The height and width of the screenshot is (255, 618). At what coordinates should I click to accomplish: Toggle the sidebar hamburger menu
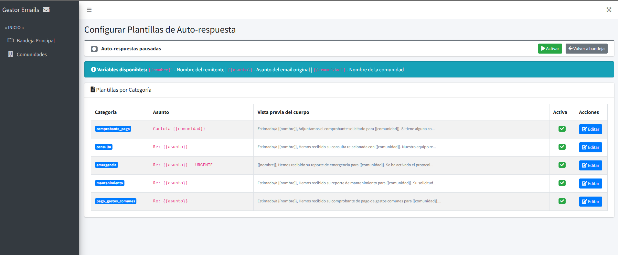89,10
